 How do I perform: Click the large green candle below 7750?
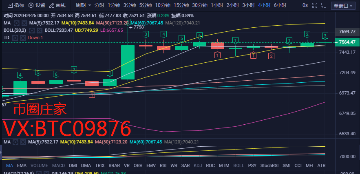[128, 62]
